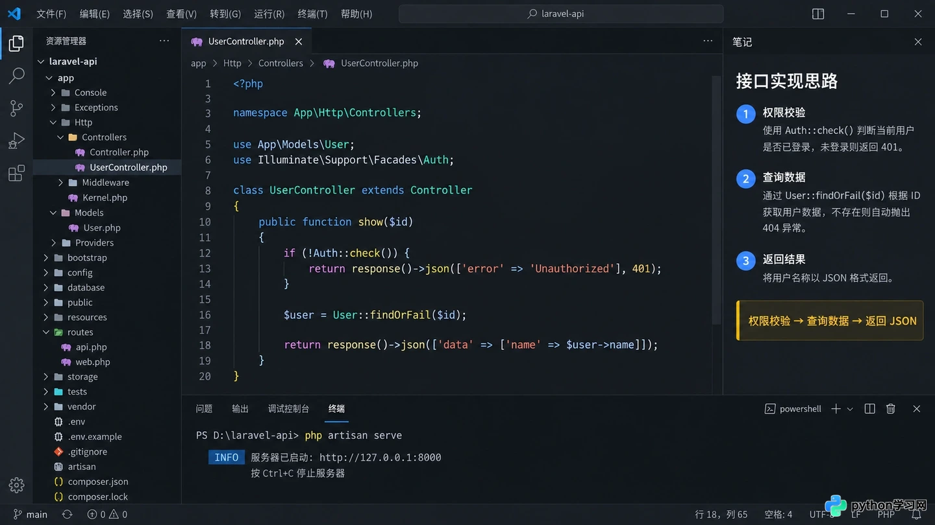Switch to the 调试控制台 panel tab
Viewport: 935px width, 525px height.
coord(288,409)
